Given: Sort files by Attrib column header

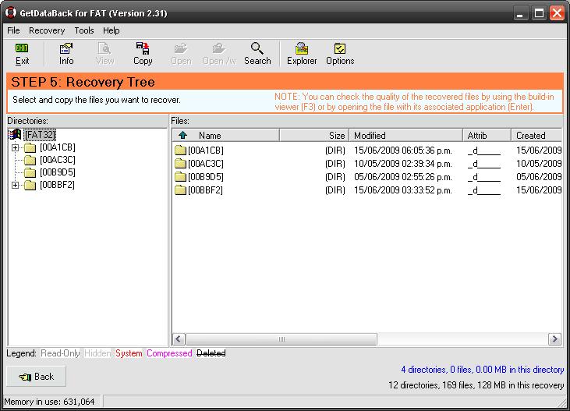Looking at the screenshot, I should tap(487, 135).
